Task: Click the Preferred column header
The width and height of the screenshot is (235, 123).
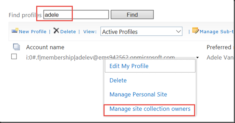Action: 219,47
